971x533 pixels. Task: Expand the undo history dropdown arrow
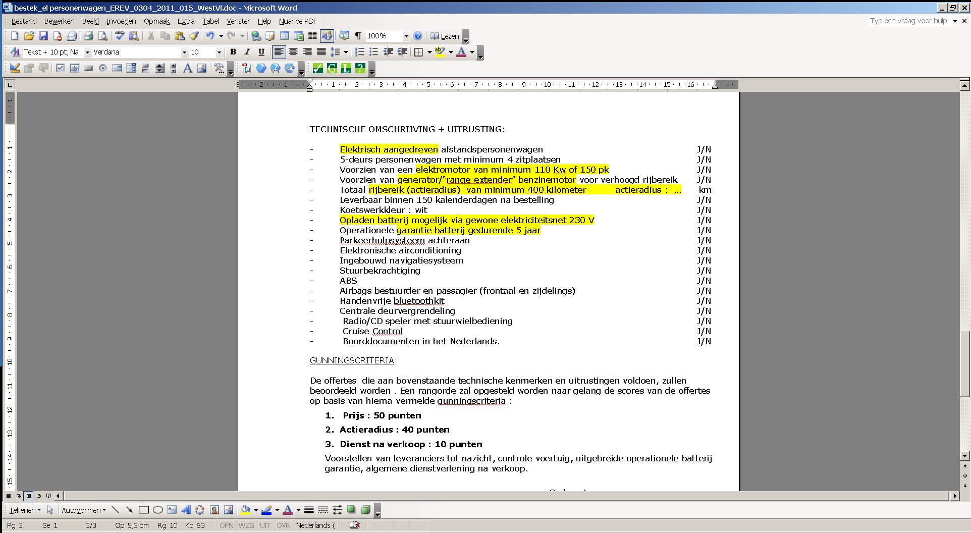pos(221,36)
